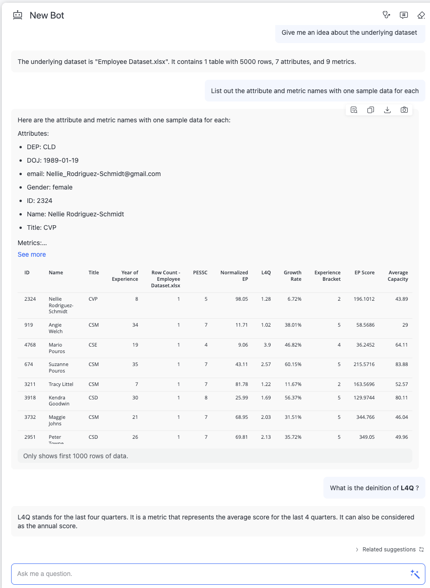Click the interpretation icon above the answer
The width and height of the screenshot is (430, 588).
coord(354,110)
